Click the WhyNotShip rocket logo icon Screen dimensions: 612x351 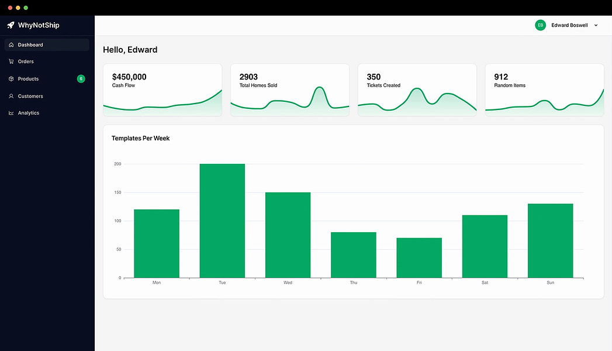pos(11,25)
